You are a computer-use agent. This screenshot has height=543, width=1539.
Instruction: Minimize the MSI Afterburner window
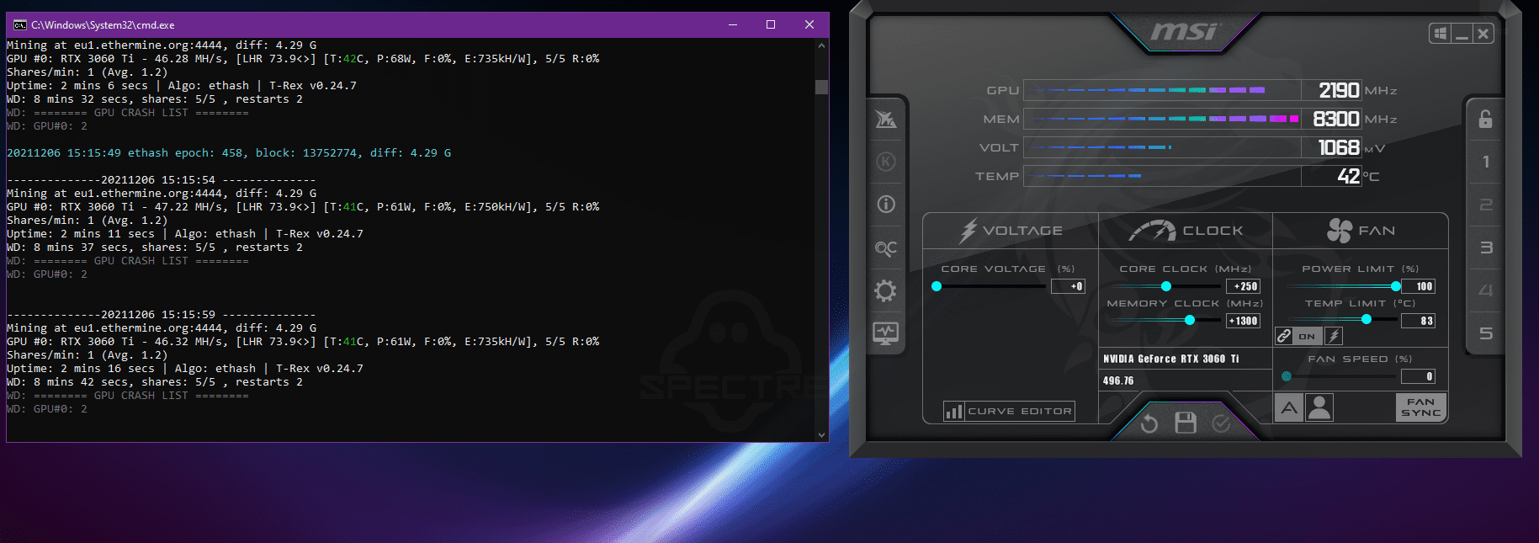click(1462, 34)
